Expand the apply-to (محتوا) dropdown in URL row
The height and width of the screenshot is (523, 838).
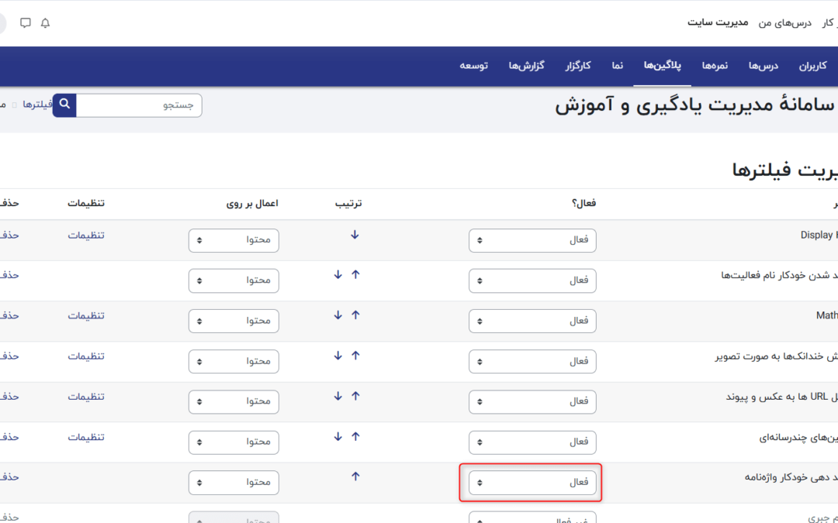[x=234, y=401]
